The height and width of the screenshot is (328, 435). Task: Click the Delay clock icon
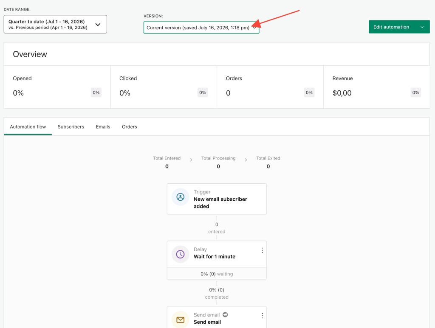[180, 254]
